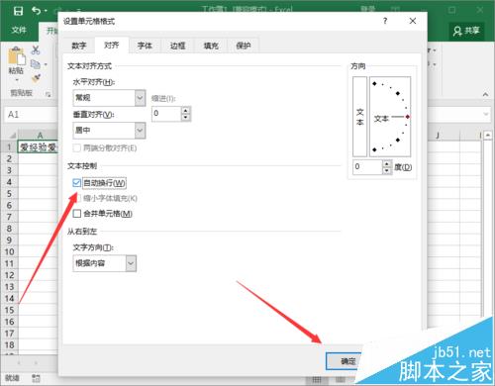495x386 pixels.
Task: Collapse the ribbon with the chevron
Action: click(485, 94)
